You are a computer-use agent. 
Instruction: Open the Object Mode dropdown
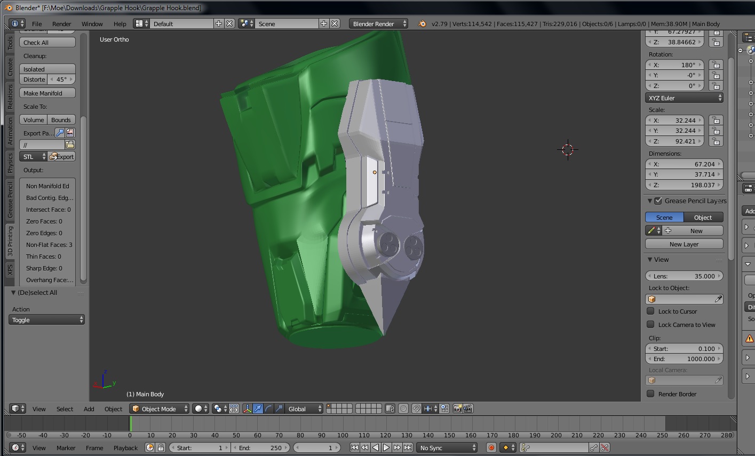point(160,409)
